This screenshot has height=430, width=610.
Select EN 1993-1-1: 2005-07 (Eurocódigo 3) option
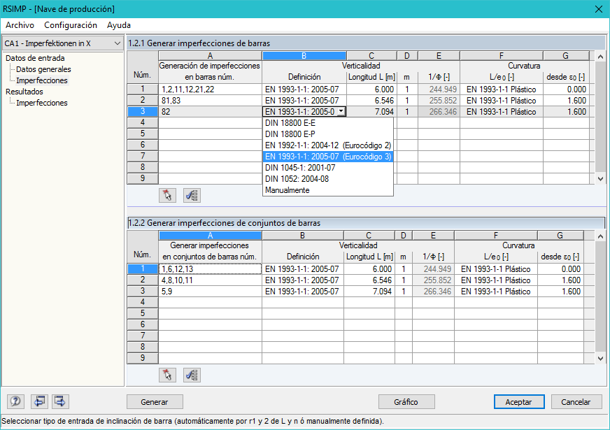[x=328, y=157]
